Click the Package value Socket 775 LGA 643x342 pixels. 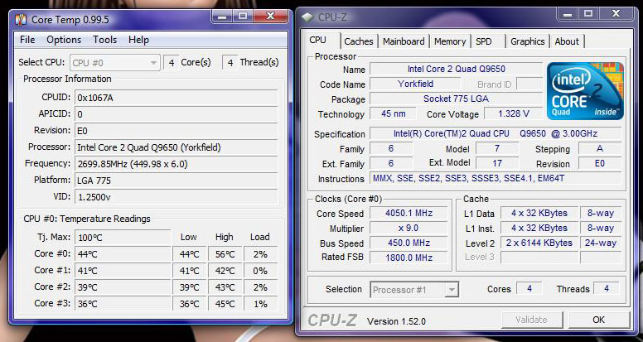click(x=456, y=99)
